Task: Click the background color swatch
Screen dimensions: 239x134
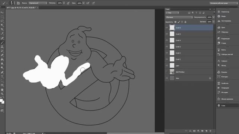Action: (x=3, y=102)
